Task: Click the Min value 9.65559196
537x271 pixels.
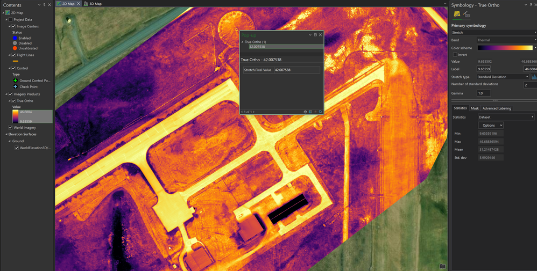Action: coord(491,133)
